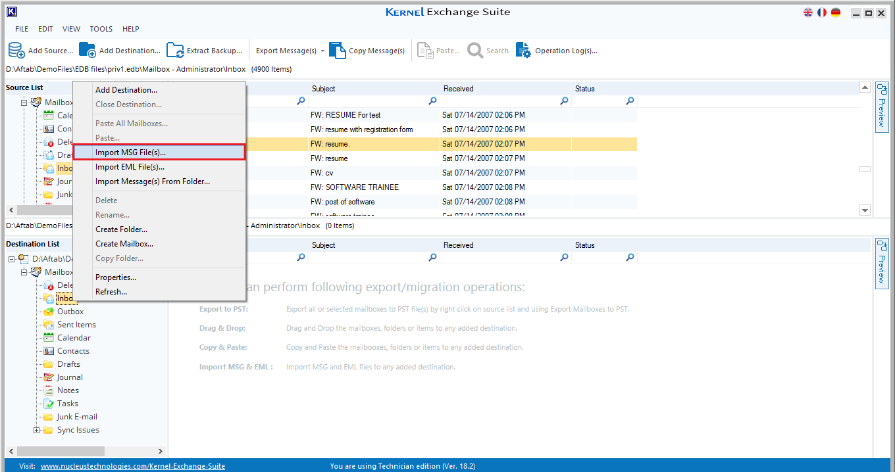Open the FILE menu
Image resolution: width=895 pixels, height=472 pixels.
22,29
